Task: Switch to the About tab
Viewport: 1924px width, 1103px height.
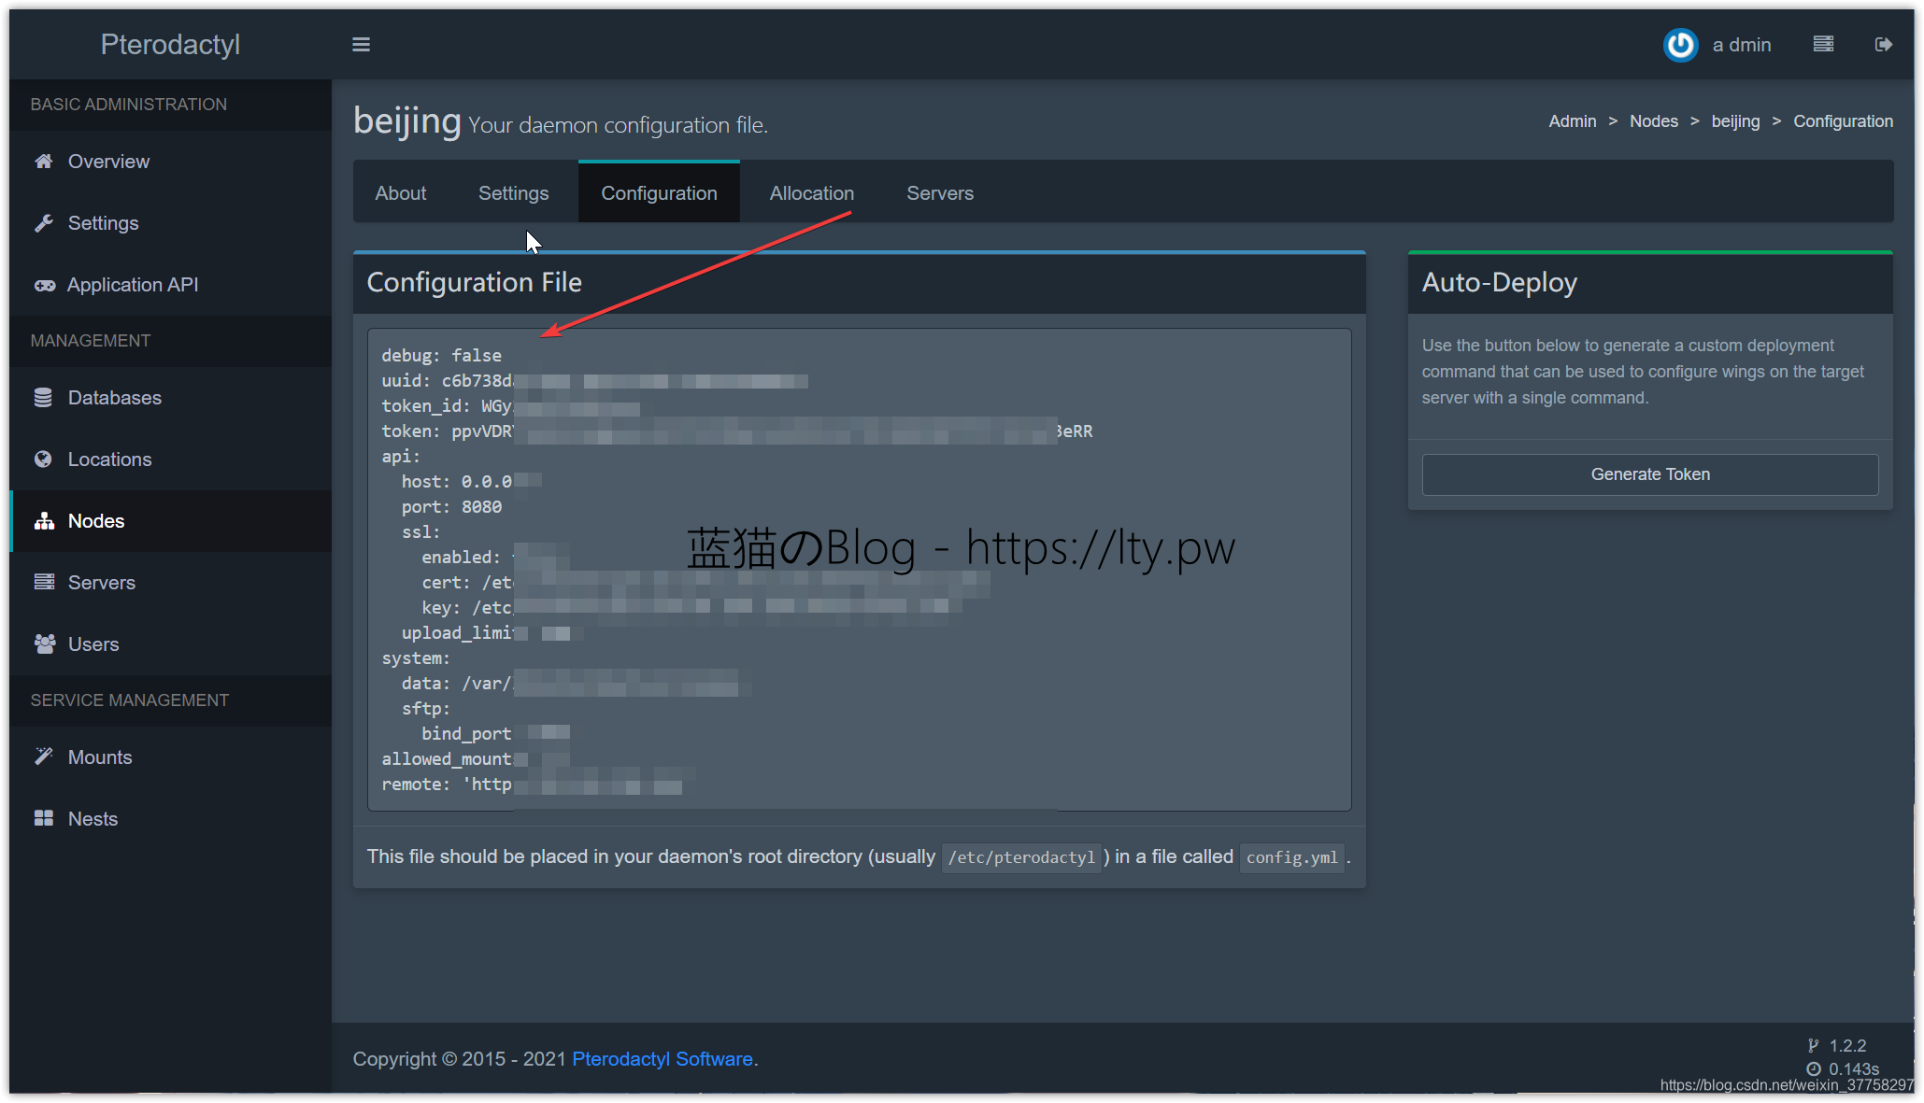Action: pos(400,193)
